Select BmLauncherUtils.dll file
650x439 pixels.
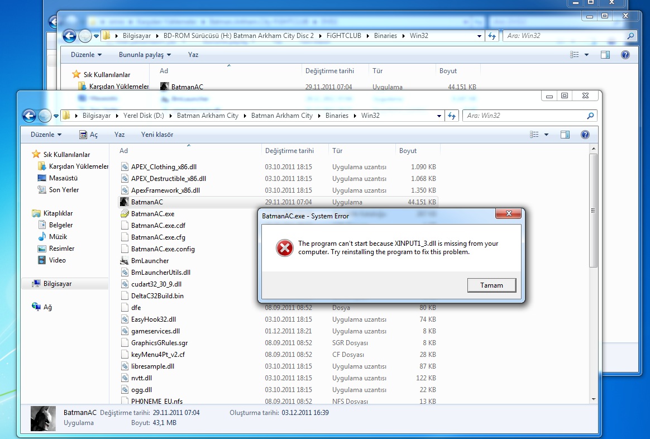click(x=161, y=273)
